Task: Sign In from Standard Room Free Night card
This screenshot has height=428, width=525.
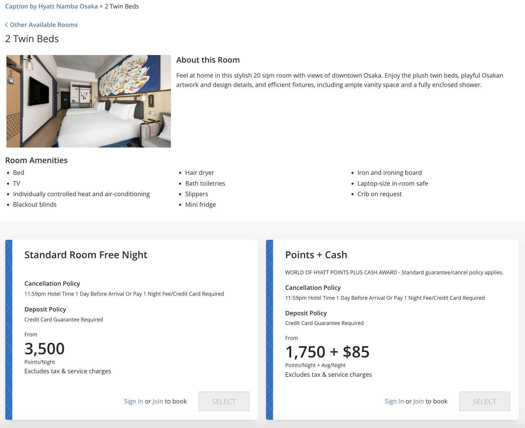Action: click(x=133, y=401)
